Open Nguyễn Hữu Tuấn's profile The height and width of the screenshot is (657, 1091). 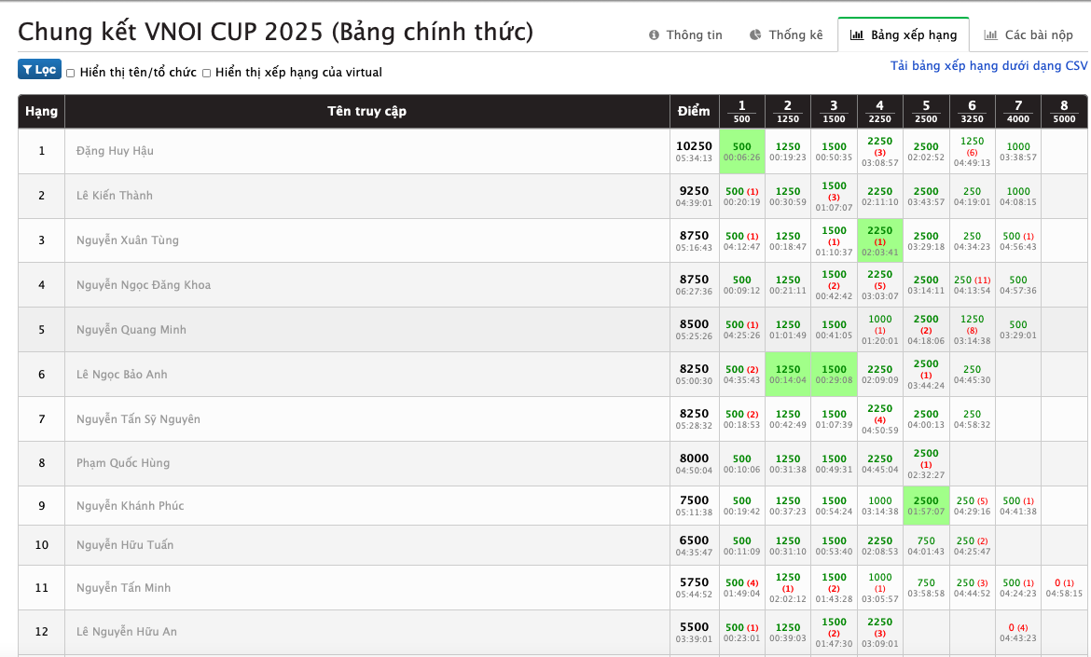coord(125,545)
